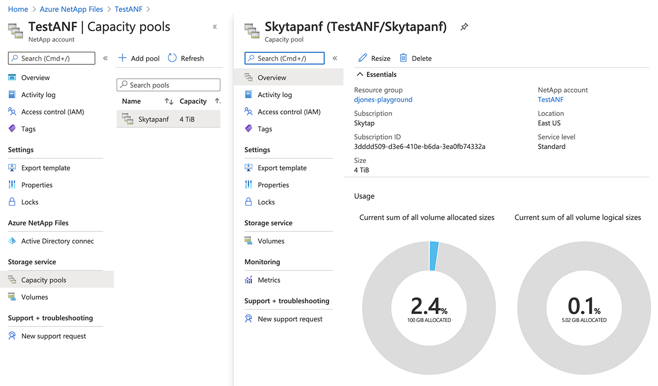
Task: Click the East US location value
Action: point(549,123)
